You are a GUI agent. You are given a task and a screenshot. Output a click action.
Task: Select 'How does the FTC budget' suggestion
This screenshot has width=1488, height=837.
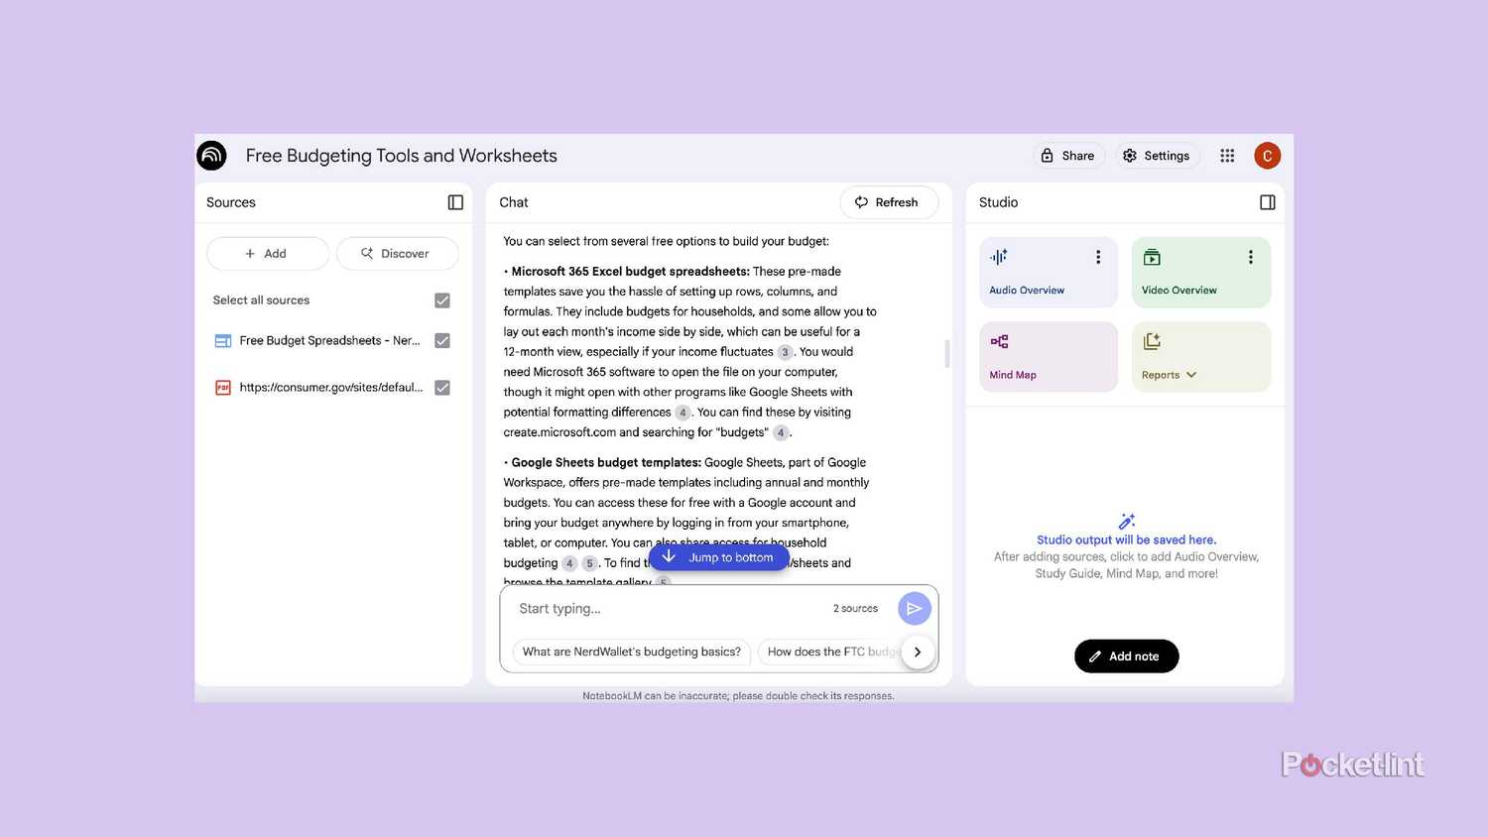(x=831, y=652)
